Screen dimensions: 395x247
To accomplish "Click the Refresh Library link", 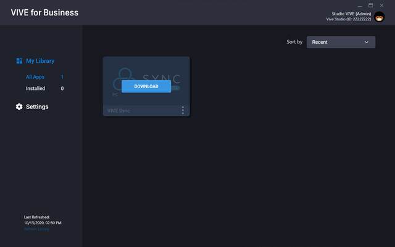I will pyautogui.click(x=36, y=229).
